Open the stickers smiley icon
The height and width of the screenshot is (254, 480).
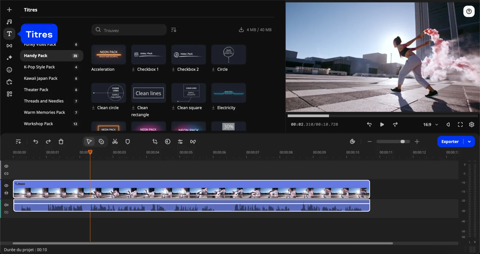pyautogui.click(x=9, y=70)
